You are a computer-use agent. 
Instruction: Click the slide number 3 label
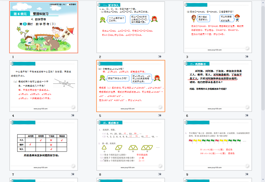pos(187,57)
